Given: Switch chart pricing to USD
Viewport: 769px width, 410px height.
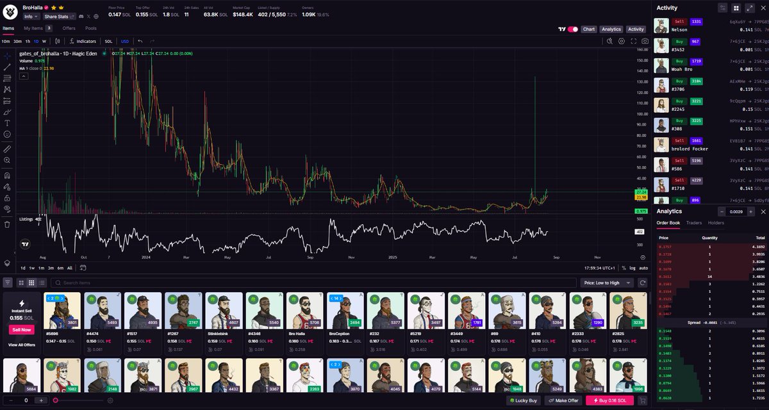Looking at the screenshot, I should 126,41.
